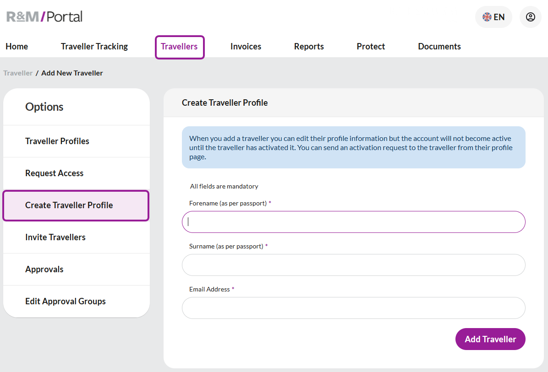
Task: Open the user account profile icon
Action: (530, 17)
